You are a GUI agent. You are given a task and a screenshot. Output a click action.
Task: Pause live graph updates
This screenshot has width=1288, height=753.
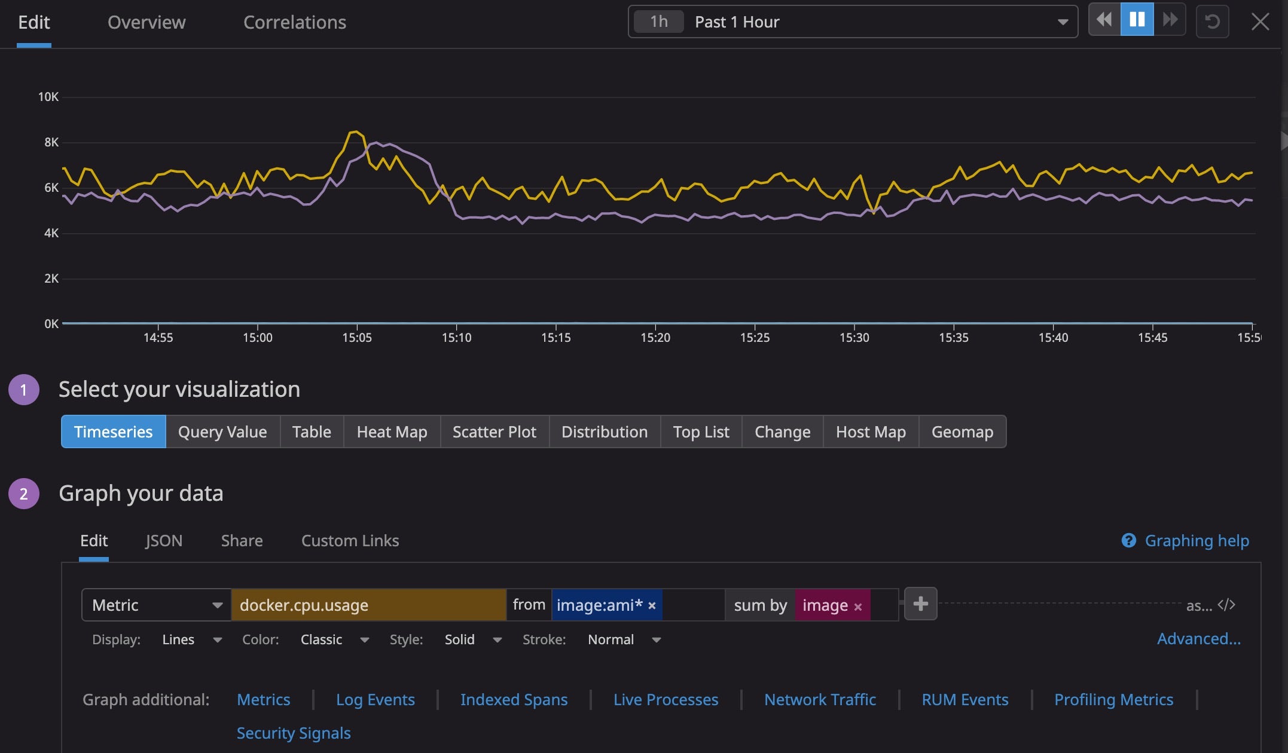click(x=1137, y=20)
